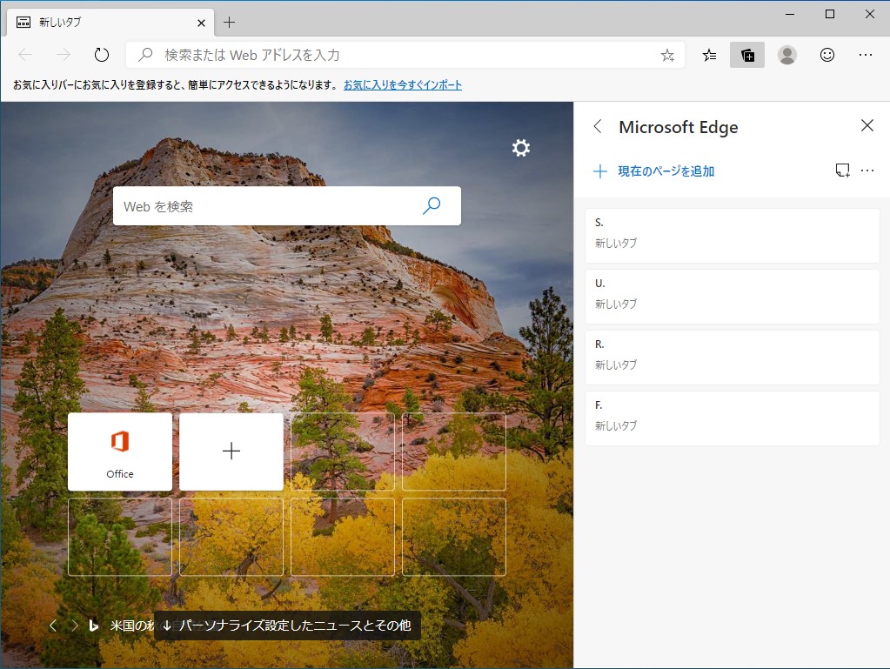Open the Settings and more menu
The image size is (890, 669).
(866, 54)
